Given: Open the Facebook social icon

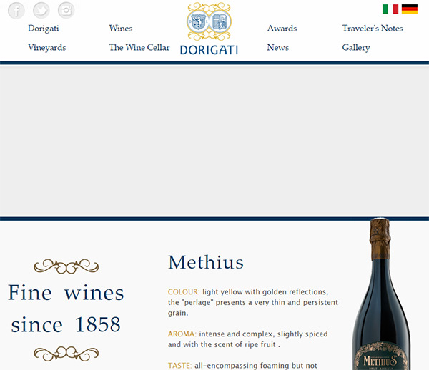Looking at the screenshot, I should [x=16, y=11].
